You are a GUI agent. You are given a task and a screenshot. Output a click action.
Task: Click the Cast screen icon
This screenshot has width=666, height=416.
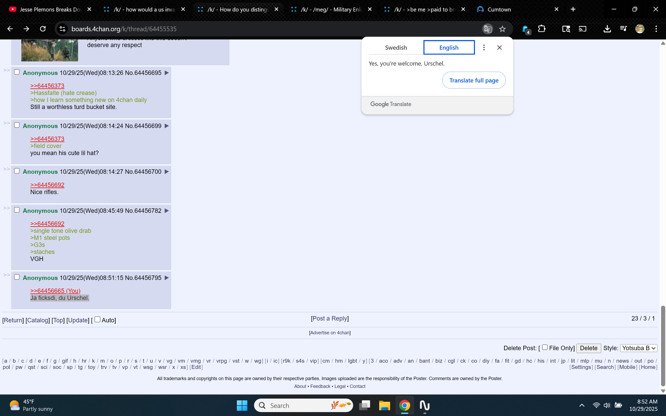tap(582, 29)
